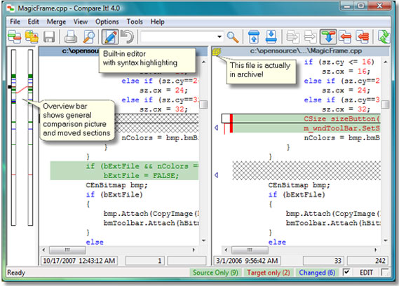Open the Tools menu
The height and width of the screenshot is (286, 399).
coord(135,22)
